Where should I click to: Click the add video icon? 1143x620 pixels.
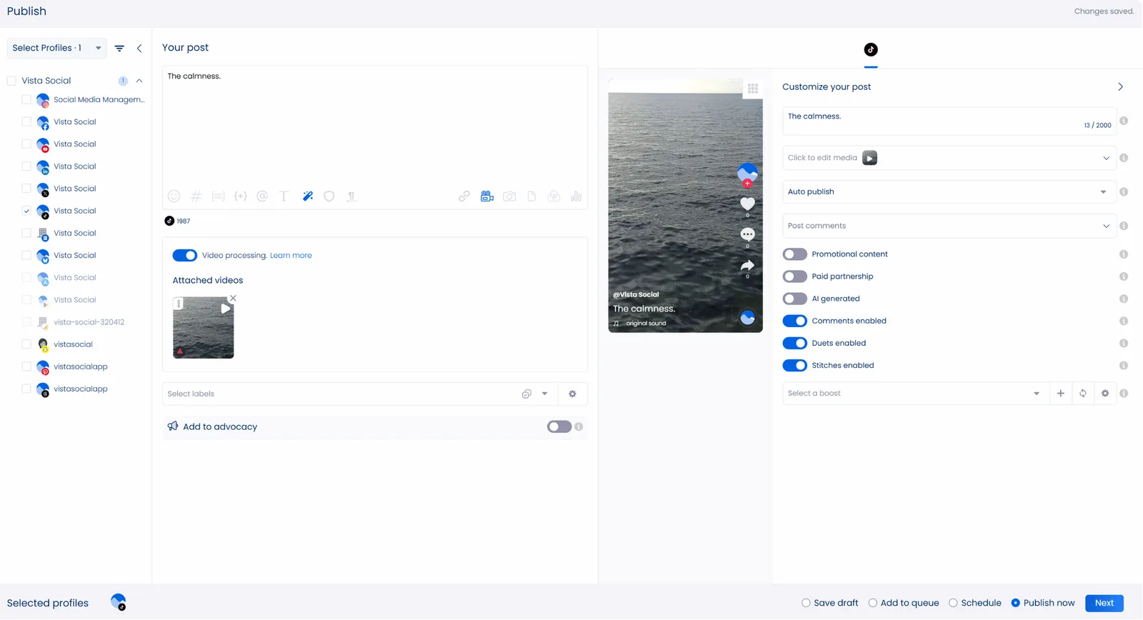pos(486,196)
